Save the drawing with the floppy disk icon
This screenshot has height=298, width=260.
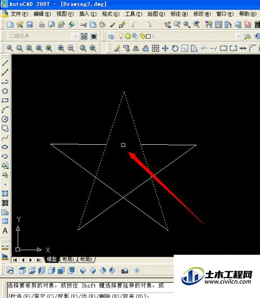(30, 24)
